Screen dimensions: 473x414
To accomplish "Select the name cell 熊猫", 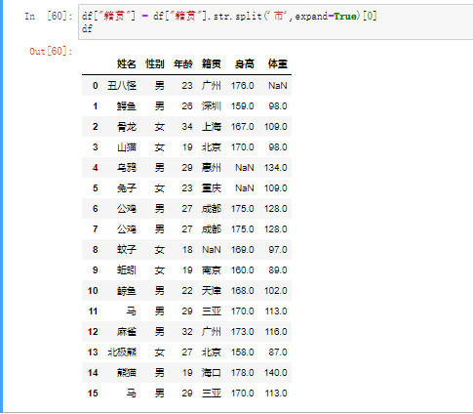I will 127,373.
